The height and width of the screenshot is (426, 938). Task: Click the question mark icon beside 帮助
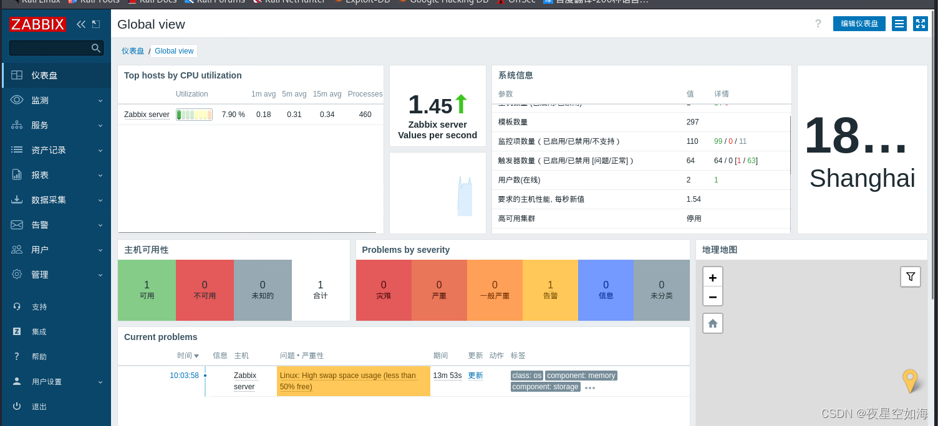click(17, 356)
